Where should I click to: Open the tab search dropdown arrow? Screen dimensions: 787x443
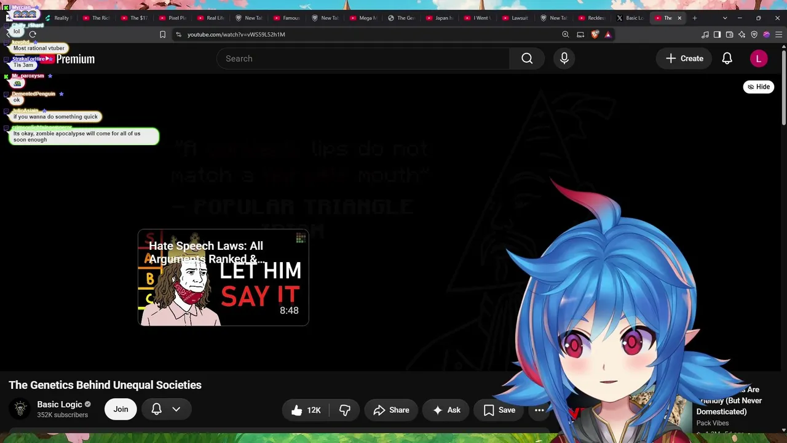(x=725, y=18)
